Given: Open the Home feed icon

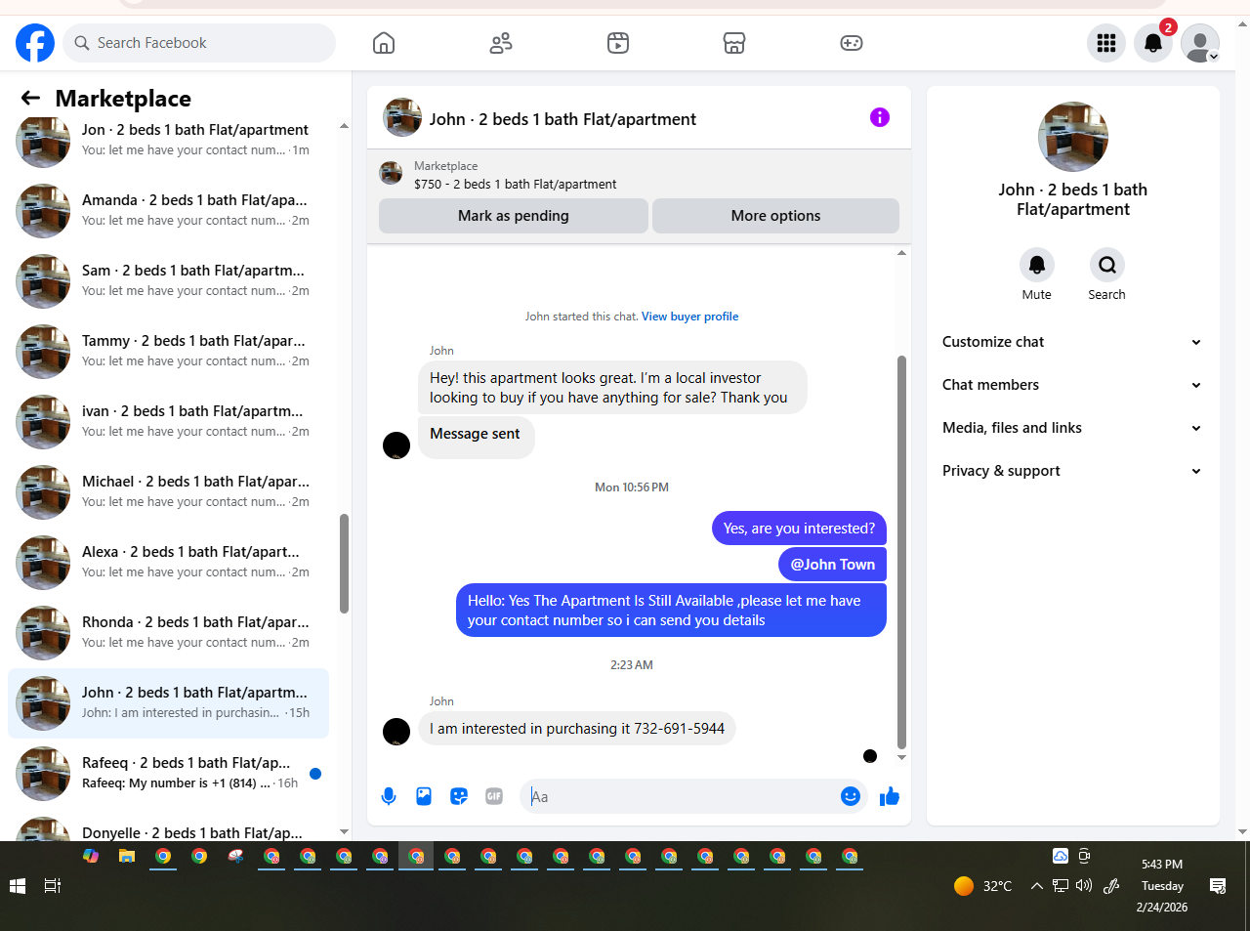Looking at the screenshot, I should pos(384,43).
